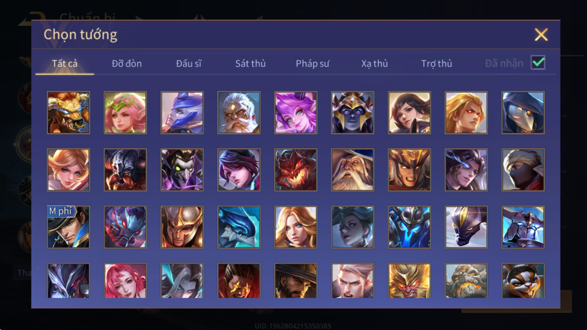This screenshot has width=587, height=330.
Task: Go to the Trợ thủ tab
Action: (x=437, y=64)
